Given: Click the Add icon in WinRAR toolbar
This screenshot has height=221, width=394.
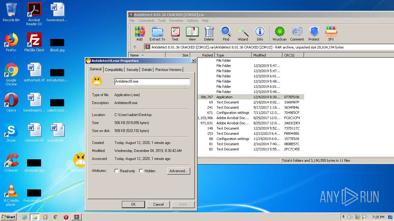Looking at the screenshot, I should (139, 34).
